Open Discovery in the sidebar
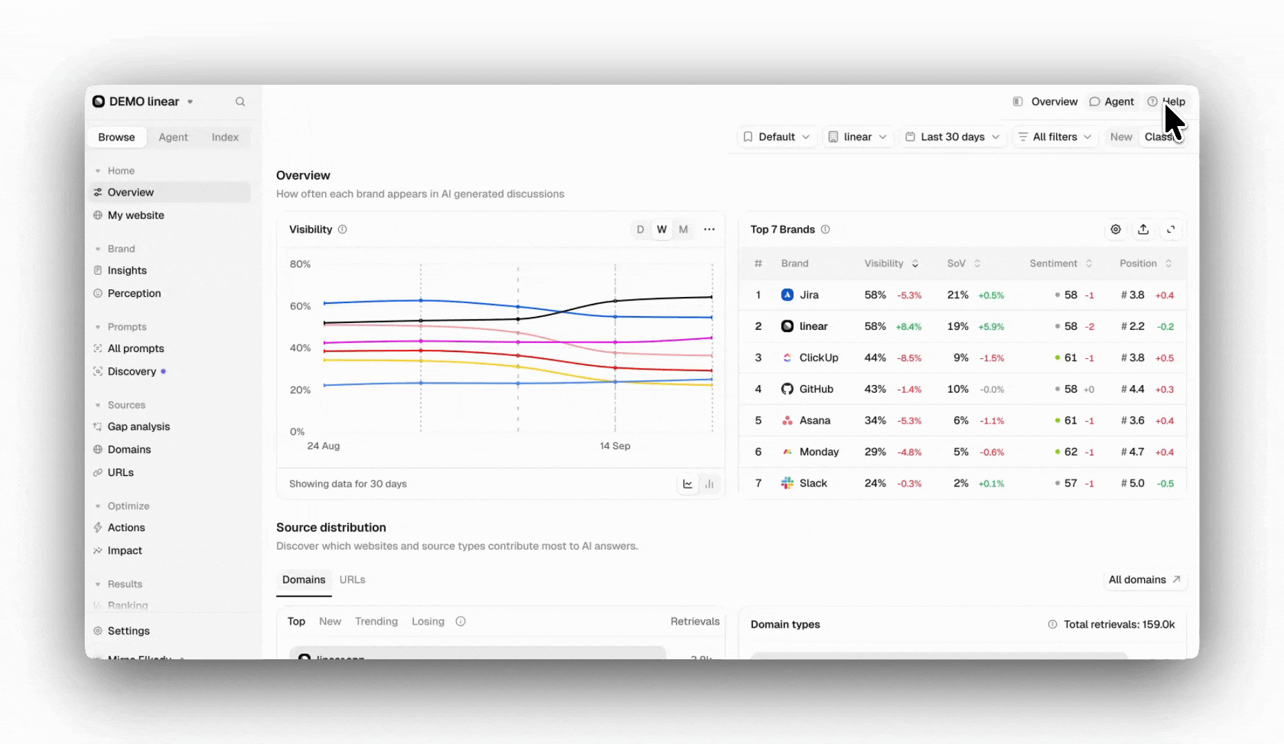 132,371
